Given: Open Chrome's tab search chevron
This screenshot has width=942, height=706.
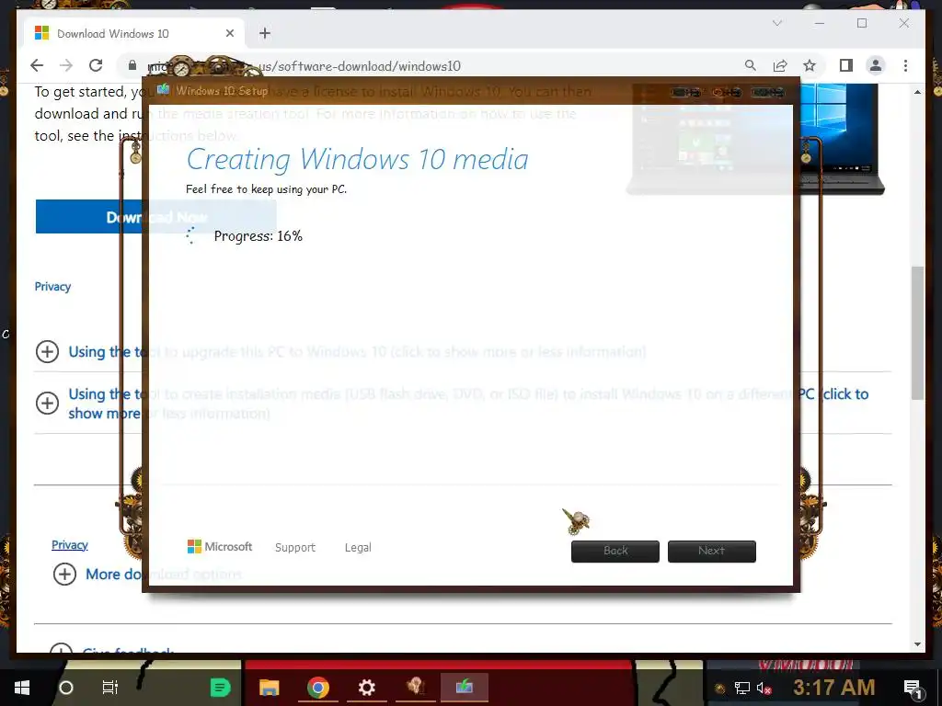Looking at the screenshot, I should [x=776, y=23].
